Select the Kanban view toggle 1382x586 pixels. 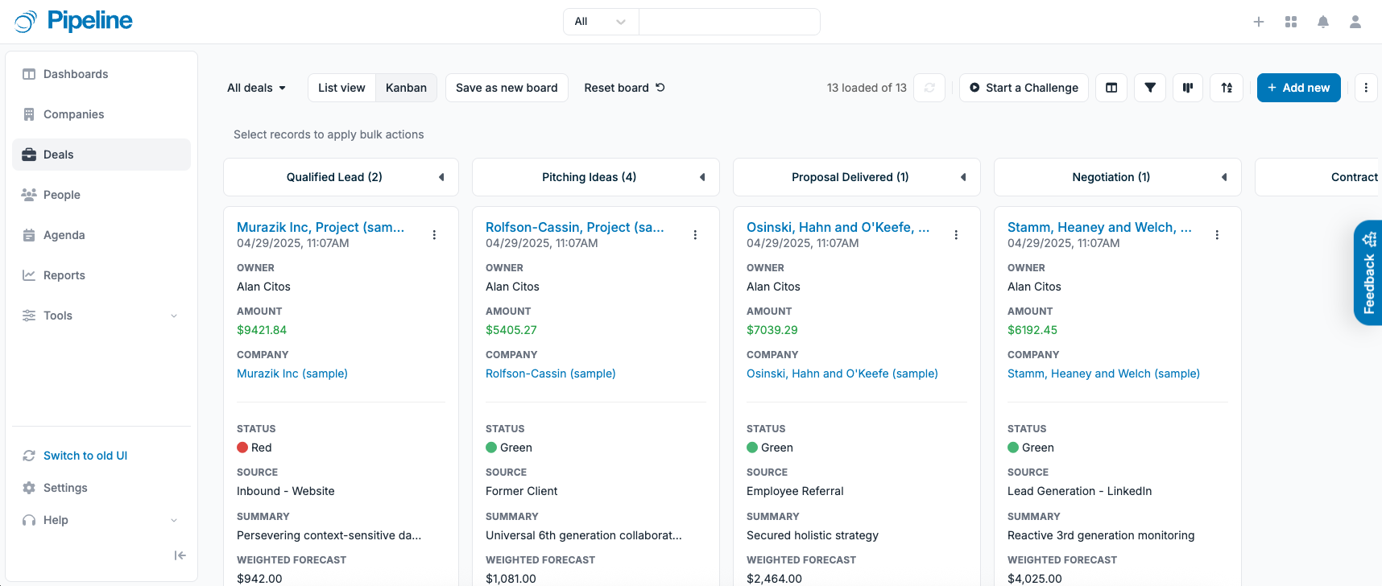click(x=406, y=88)
